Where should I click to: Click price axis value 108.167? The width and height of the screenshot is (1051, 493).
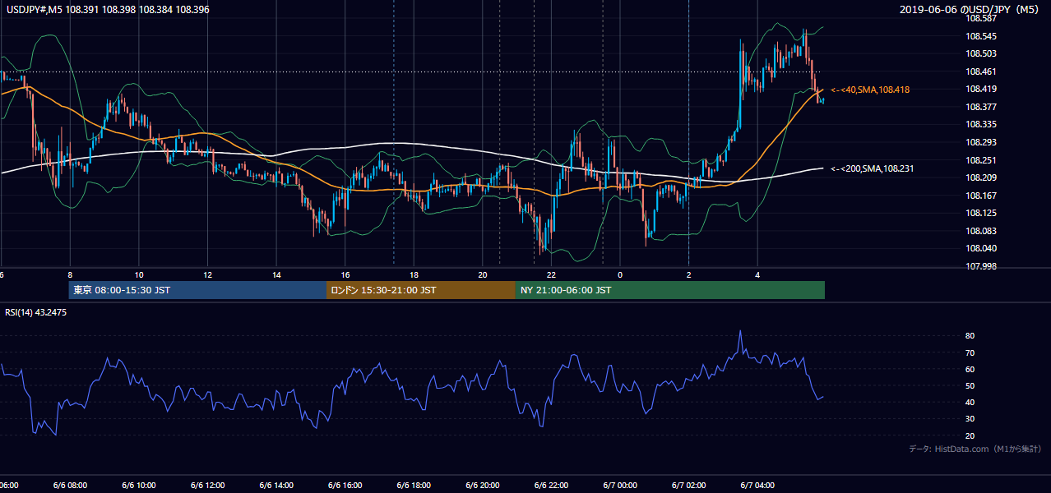tap(981, 196)
